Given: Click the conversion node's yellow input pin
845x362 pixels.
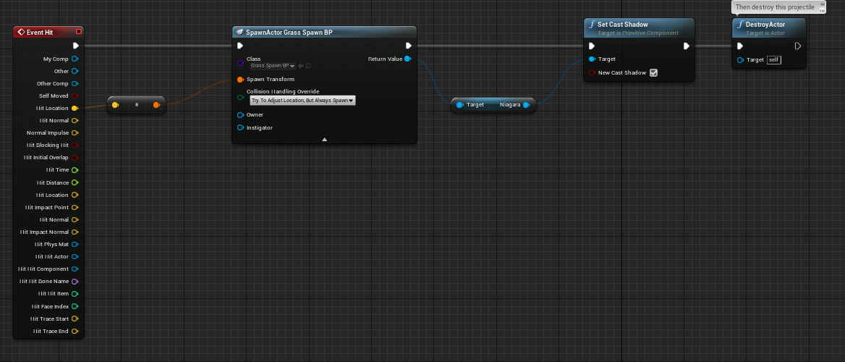Looking at the screenshot, I should pos(115,105).
